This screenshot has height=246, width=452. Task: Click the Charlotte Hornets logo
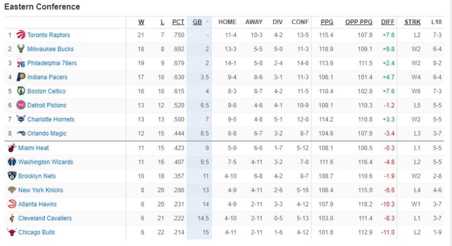(21, 119)
